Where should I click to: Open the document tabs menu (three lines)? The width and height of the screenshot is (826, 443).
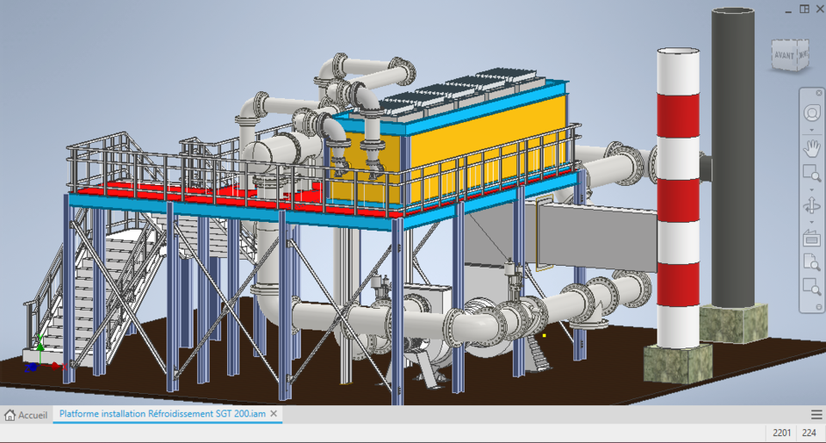817,415
